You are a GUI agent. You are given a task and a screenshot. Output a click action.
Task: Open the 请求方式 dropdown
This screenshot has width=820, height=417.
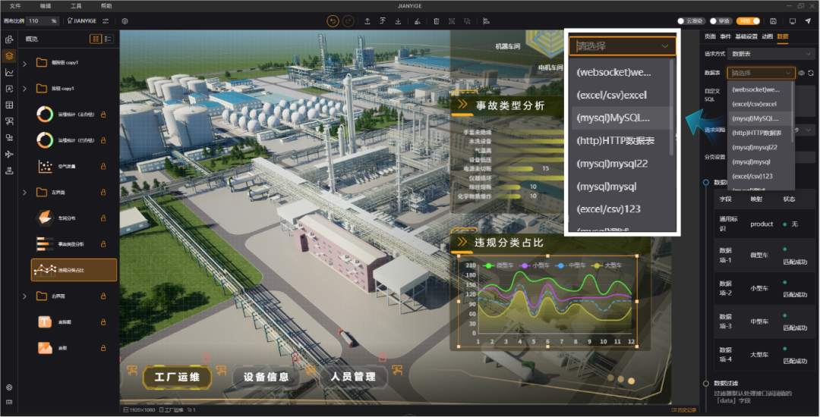(x=771, y=54)
